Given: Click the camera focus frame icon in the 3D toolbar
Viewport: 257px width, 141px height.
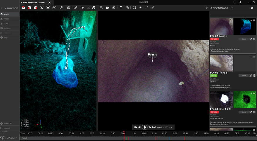Looking at the screenshot, I should [48, 8].
